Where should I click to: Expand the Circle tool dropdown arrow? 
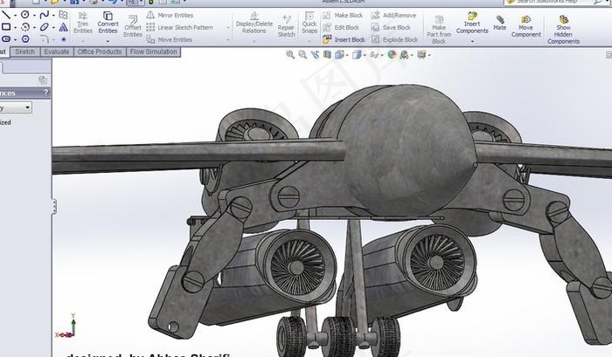pyautogui.click(x=34, y=16)
